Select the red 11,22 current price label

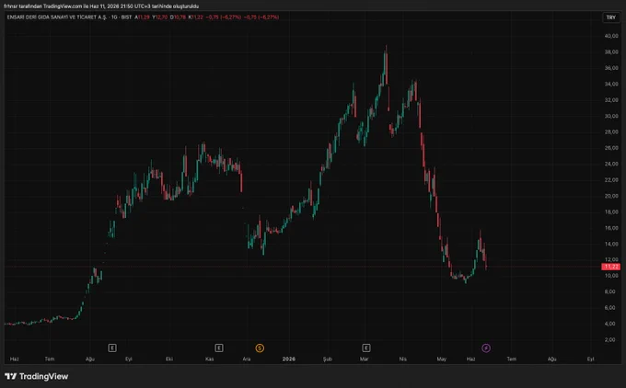(x=611, y=267)
